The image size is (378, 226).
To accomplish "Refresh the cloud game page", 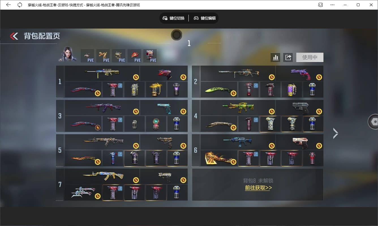I will pos(20,5).
